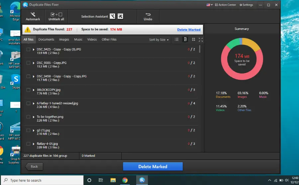Click the 0 Marked status entry
Screen dimensions: 299x185
tap(88, 156)
